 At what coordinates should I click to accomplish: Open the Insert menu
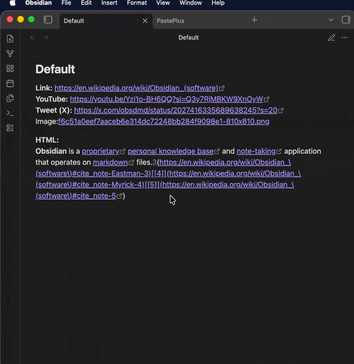pos(109,3)
